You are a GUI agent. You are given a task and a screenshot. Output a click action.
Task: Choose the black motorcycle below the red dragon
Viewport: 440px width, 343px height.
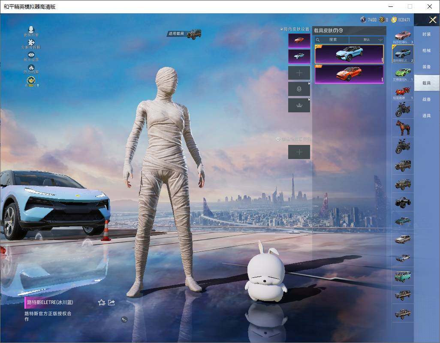pyautogui.click(x=403, y=110)
